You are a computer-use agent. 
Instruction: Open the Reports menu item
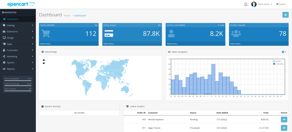(x=18, y=69)
